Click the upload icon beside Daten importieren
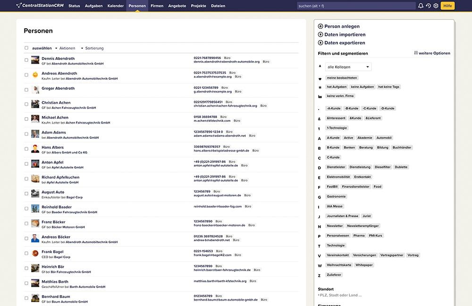Image resolution: width=472 pixels, height=306 pixels. click(320, 34)
